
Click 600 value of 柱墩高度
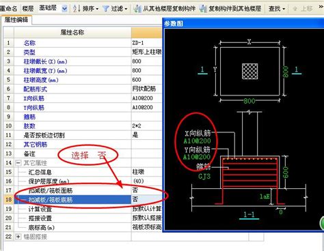(146, 80)
